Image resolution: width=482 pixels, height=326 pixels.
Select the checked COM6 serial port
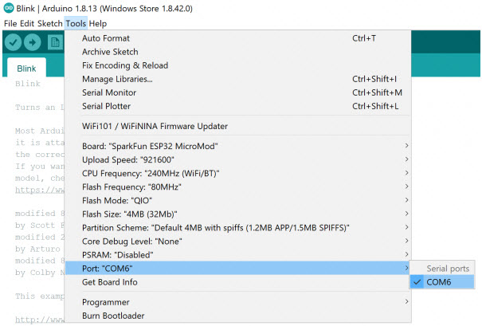coord(441,282)
